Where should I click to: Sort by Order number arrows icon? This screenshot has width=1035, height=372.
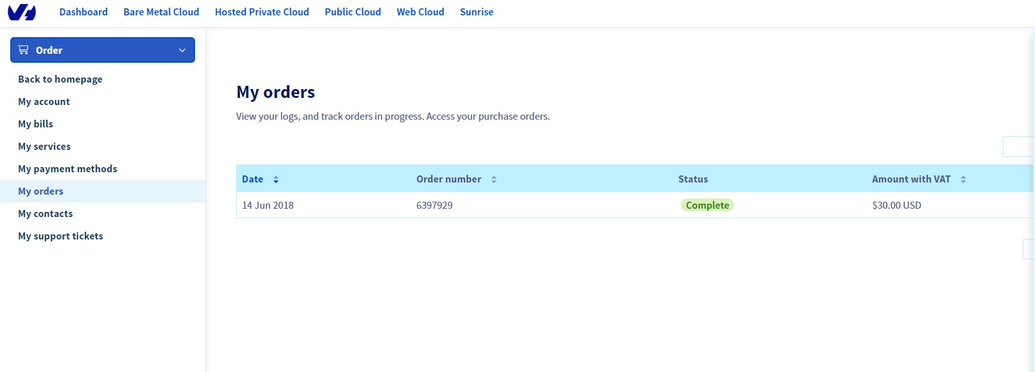click(x=494, y=180)
